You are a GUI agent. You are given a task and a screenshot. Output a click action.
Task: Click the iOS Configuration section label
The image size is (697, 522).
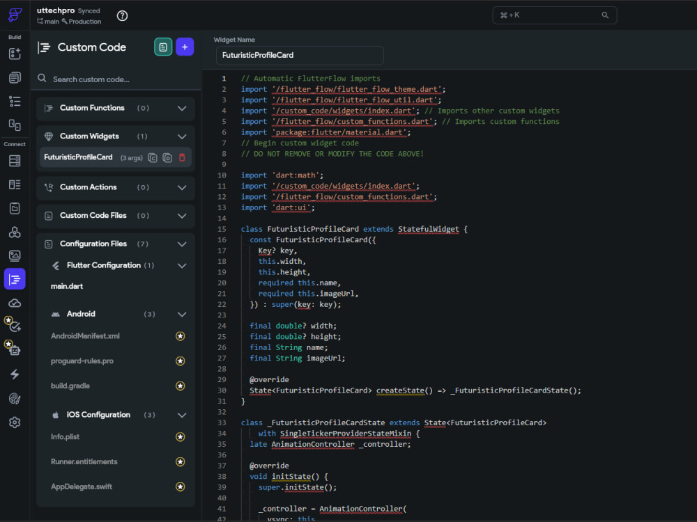98,415
